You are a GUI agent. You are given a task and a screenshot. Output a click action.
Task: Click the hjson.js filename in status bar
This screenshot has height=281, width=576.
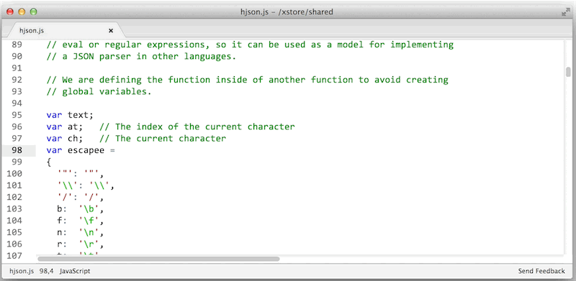click(22, 271)
